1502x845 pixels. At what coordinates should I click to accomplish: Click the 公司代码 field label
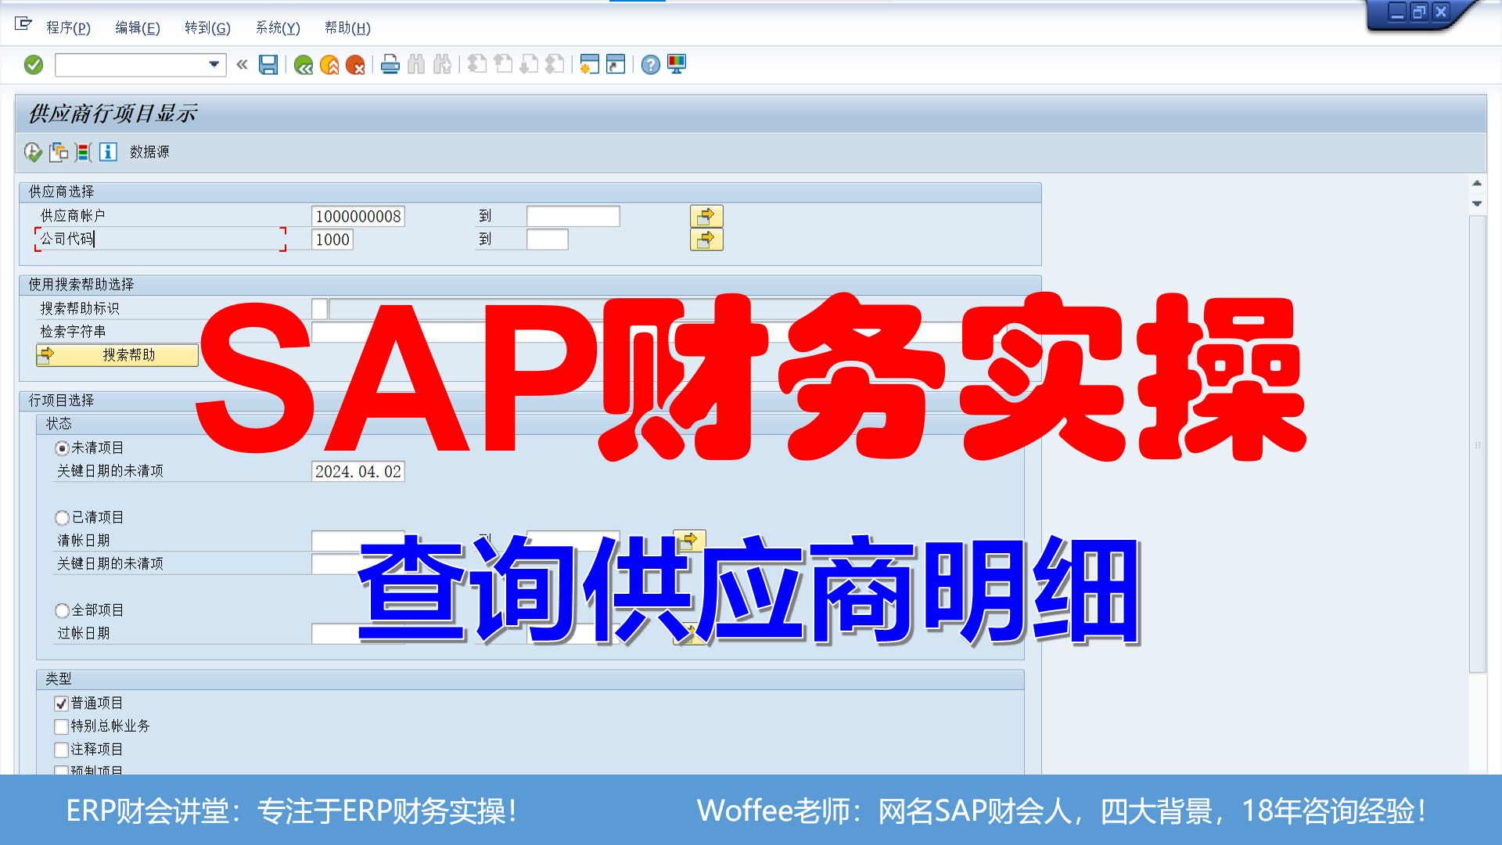[67, 239]
